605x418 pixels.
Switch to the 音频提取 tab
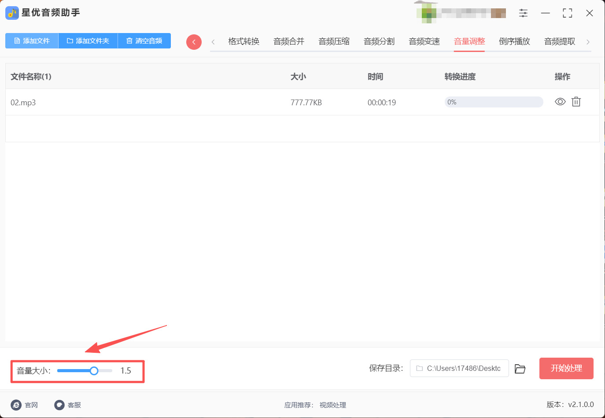560,41
